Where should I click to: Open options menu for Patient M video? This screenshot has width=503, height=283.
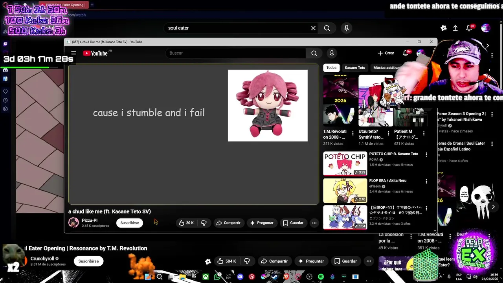424,134
